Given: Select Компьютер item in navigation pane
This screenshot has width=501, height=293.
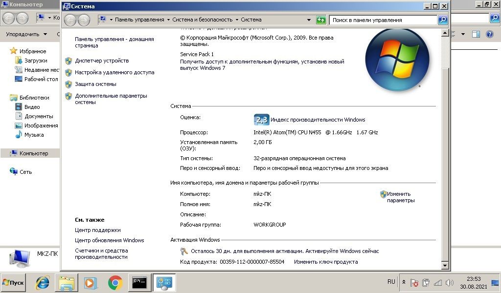Looking at the screenshot, I should [x=30, y=153].
